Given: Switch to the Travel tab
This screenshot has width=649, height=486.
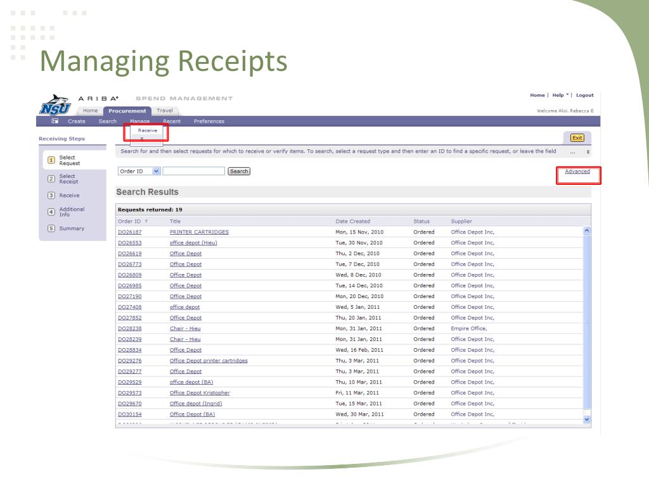Looking at the screenshot, I should tap(165, 111).
